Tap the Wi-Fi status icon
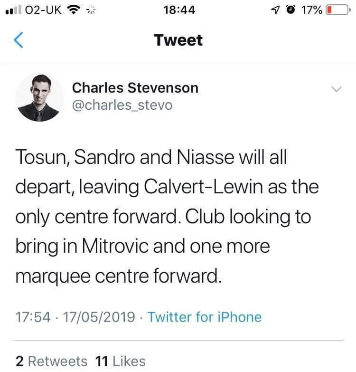 click(73, 10)
